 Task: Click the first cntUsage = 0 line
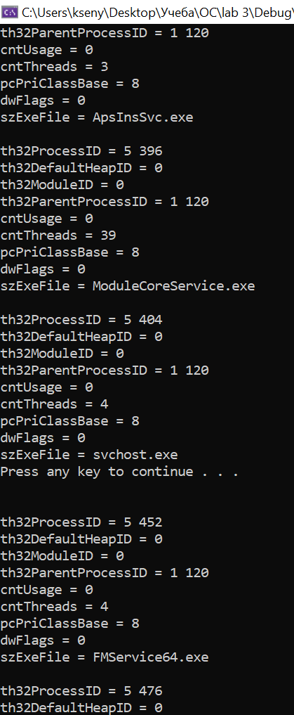click(47, 50)
